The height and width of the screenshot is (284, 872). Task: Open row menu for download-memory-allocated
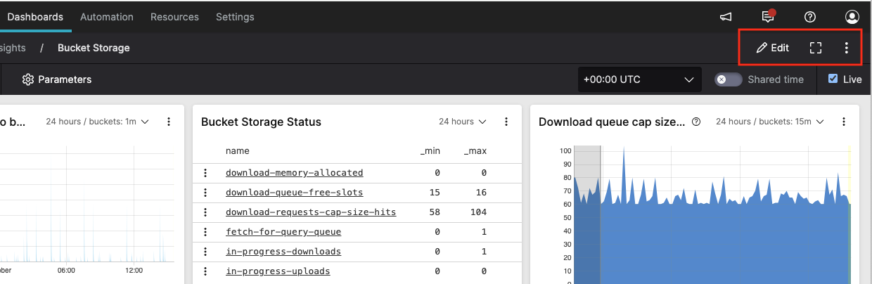click(x=206, y=172)
